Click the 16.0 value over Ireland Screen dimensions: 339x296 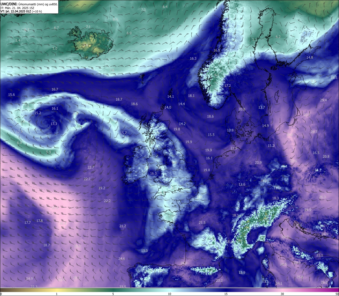tap(153, 173)
